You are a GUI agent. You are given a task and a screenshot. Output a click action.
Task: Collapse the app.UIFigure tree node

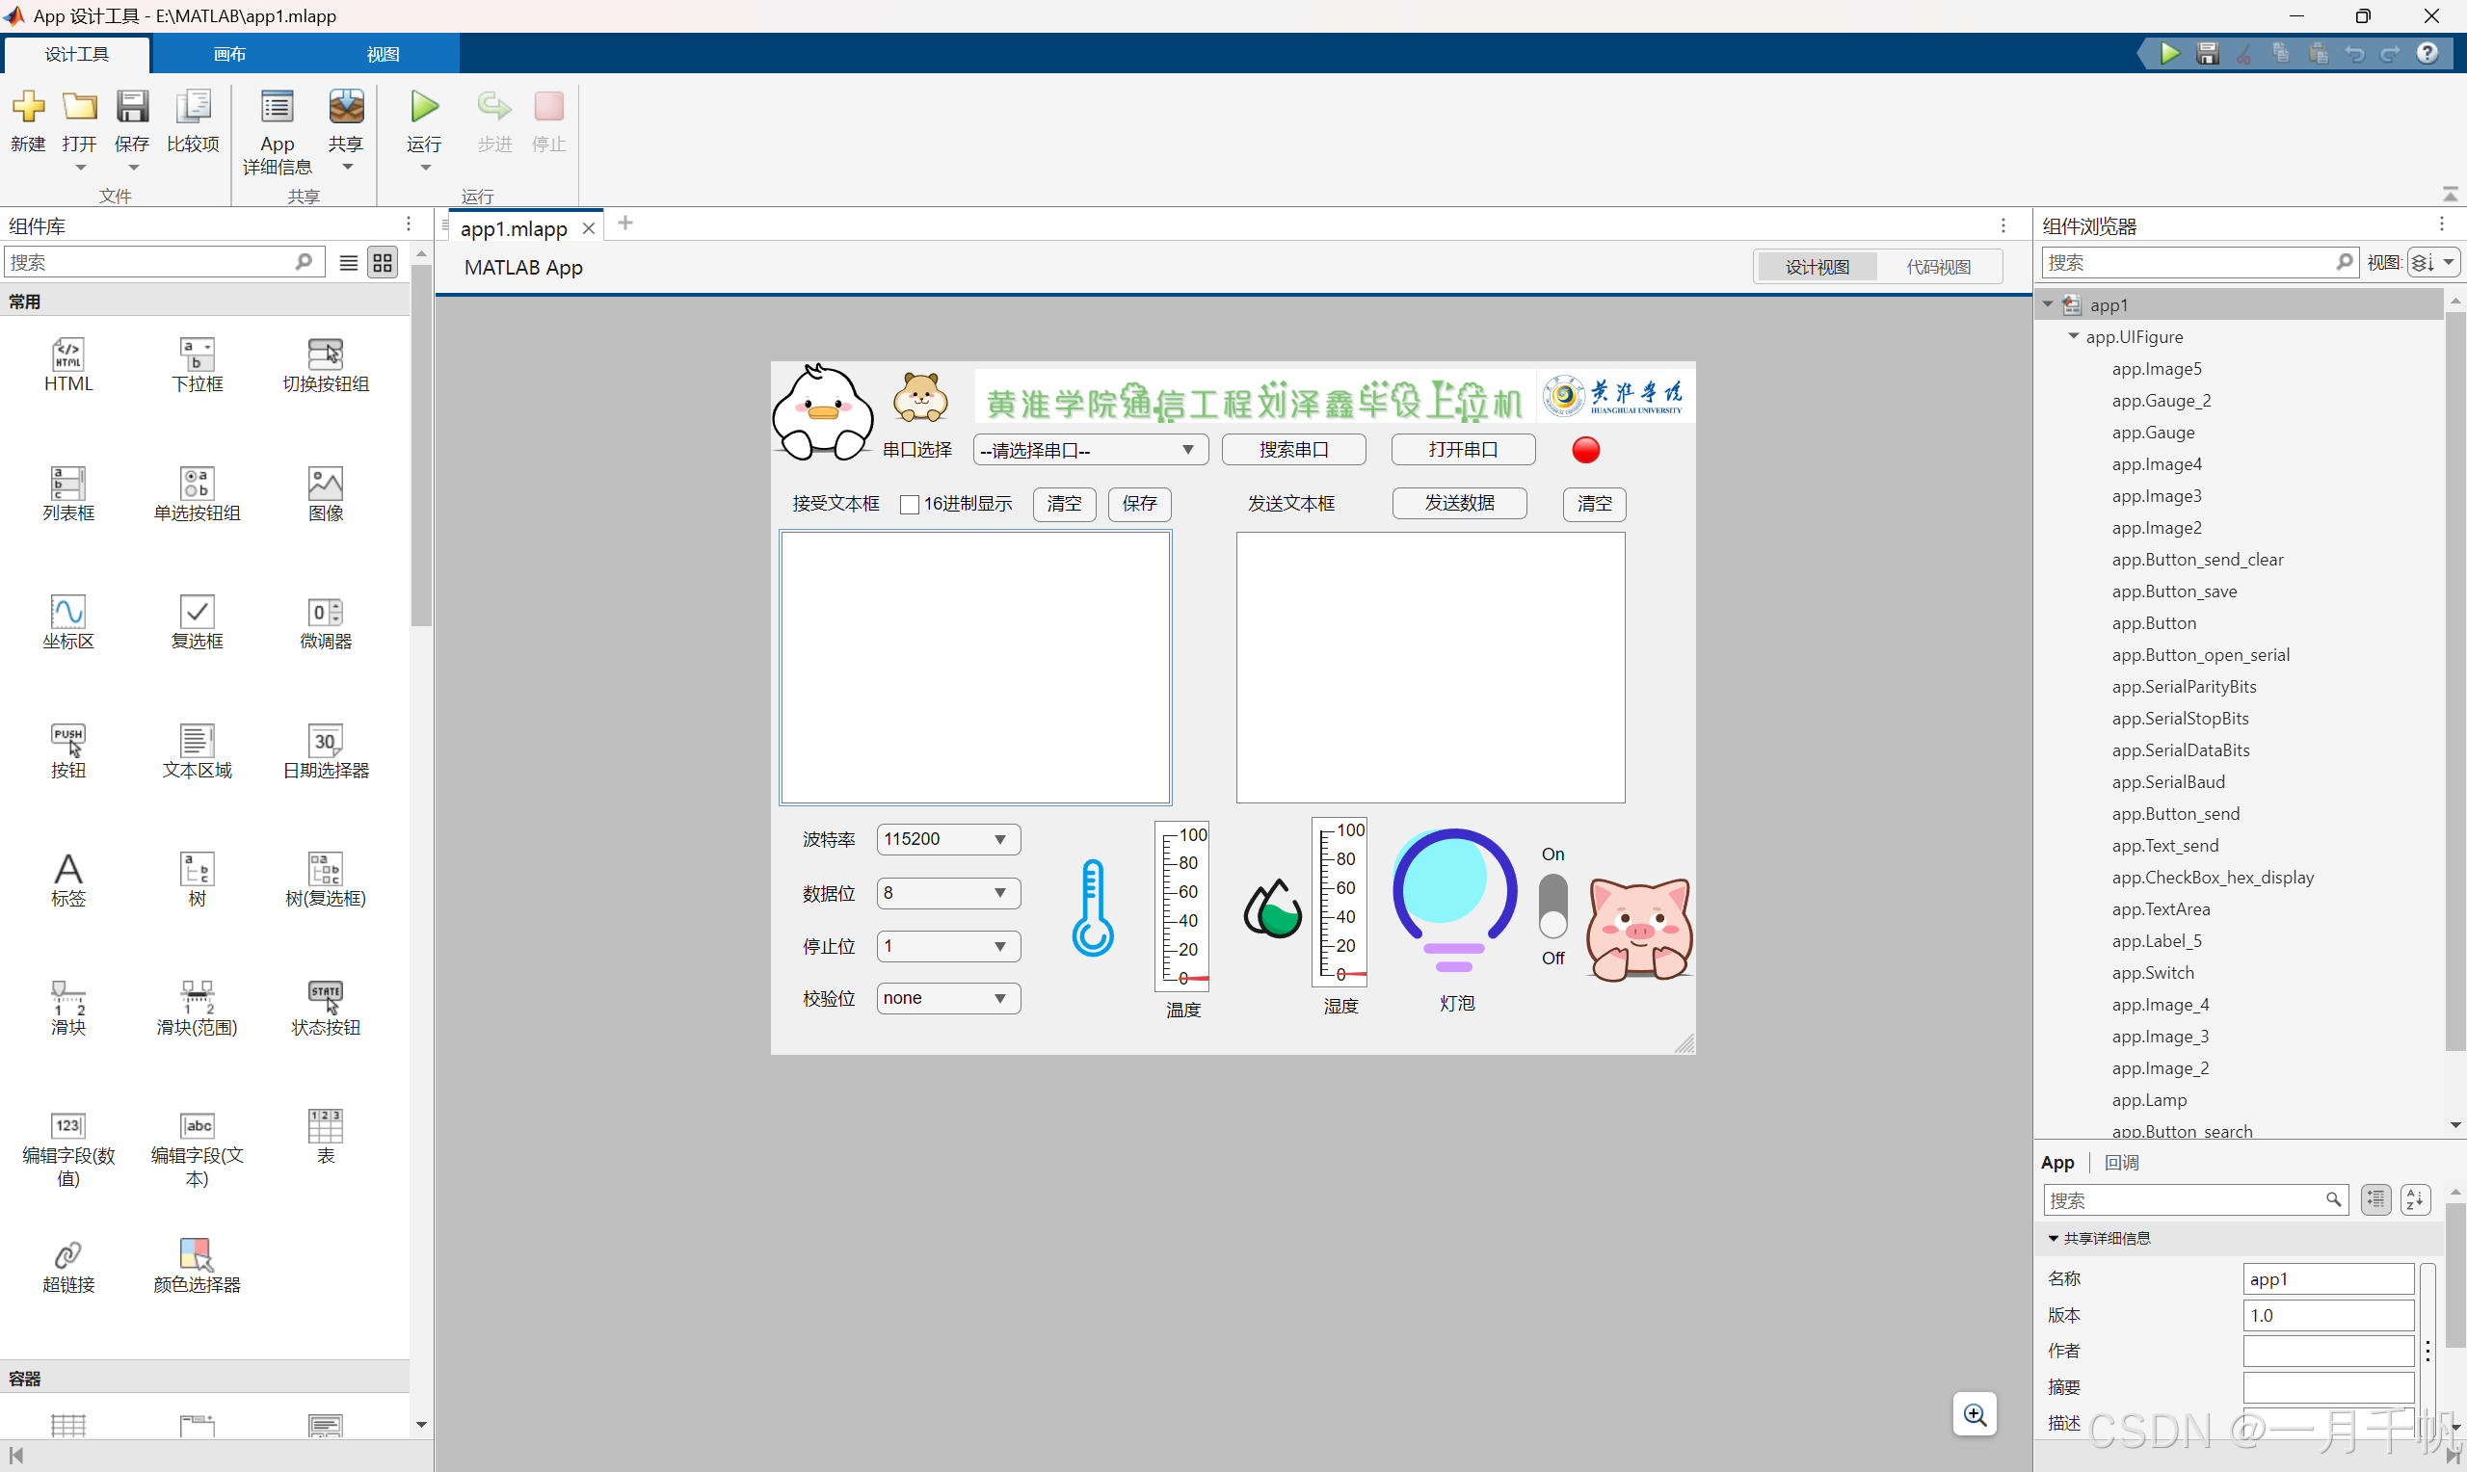click(x=2073, y=337)
